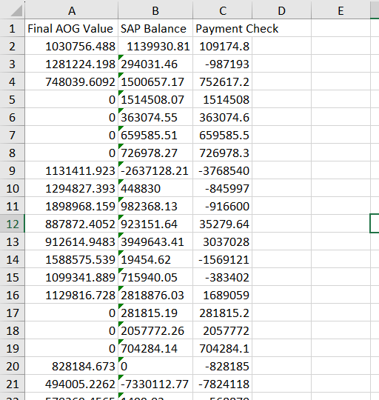Select cell with value 982368.13

pos(155,206)
